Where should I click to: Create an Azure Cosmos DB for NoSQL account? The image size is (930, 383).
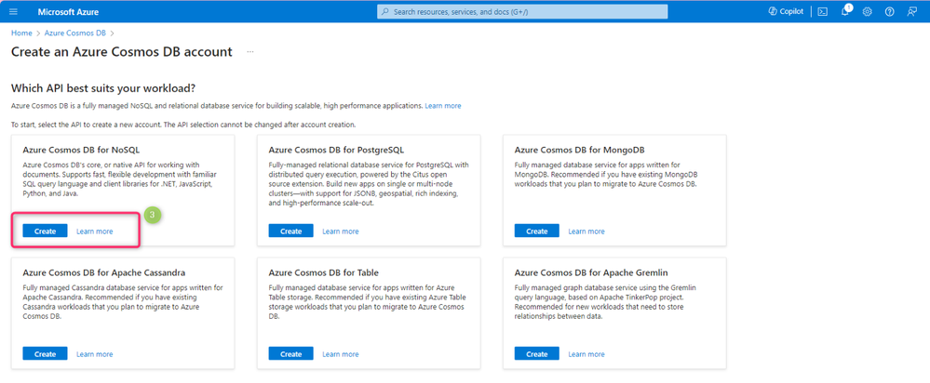45,231
